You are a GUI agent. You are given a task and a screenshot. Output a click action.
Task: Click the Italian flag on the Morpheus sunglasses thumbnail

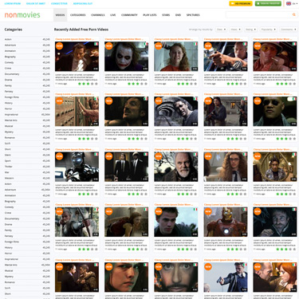coord(294,99)
